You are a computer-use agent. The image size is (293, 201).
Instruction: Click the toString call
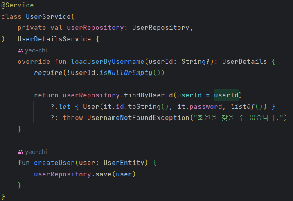coord(144,106)
